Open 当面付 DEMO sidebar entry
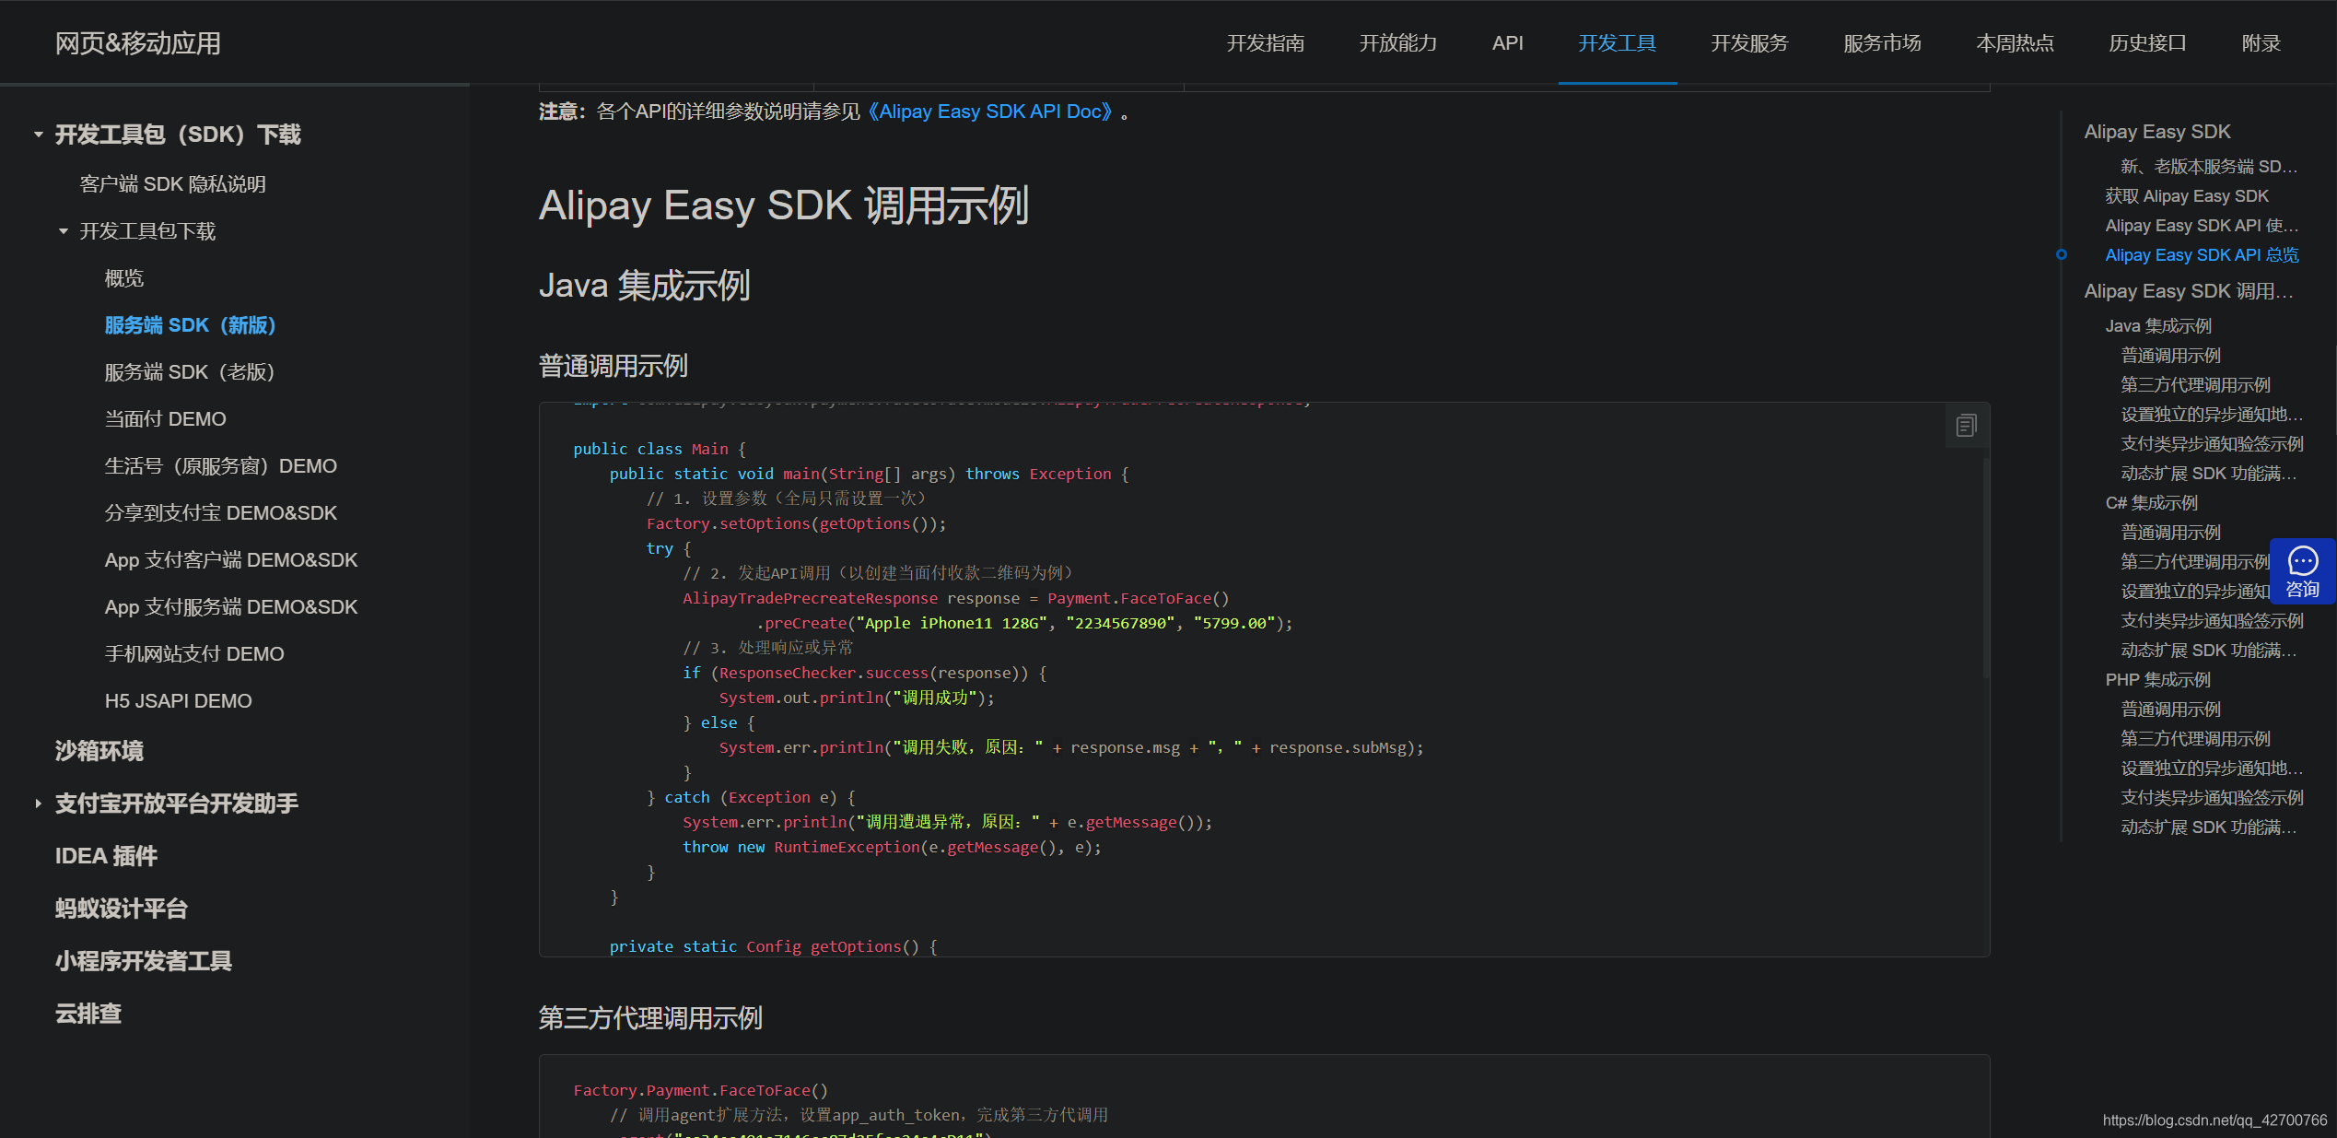The width and height of the screenshot is (2337, 1138). [x=165, y=419]
